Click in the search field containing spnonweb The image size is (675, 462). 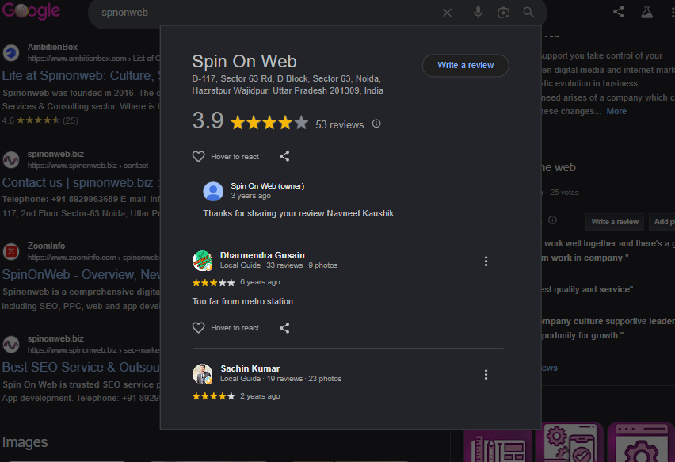[x=267, y=13]
